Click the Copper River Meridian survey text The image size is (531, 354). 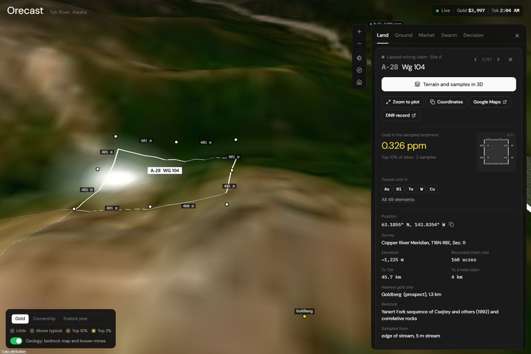point(424,243)
